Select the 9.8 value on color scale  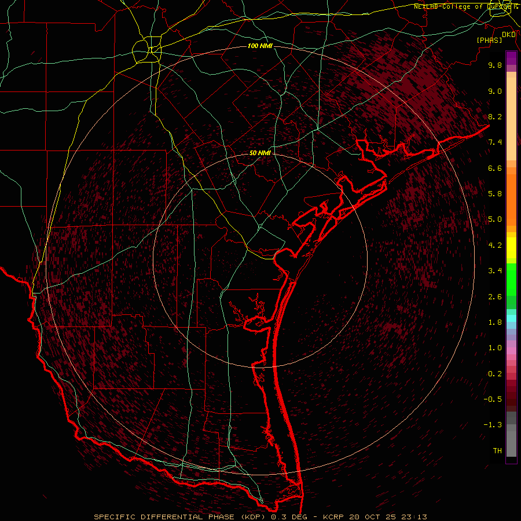[495, 65]
